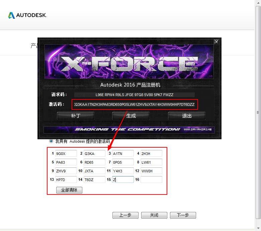Click the 退出 button to exit
This screenshot has width=261, height=231.
[187, 116]
